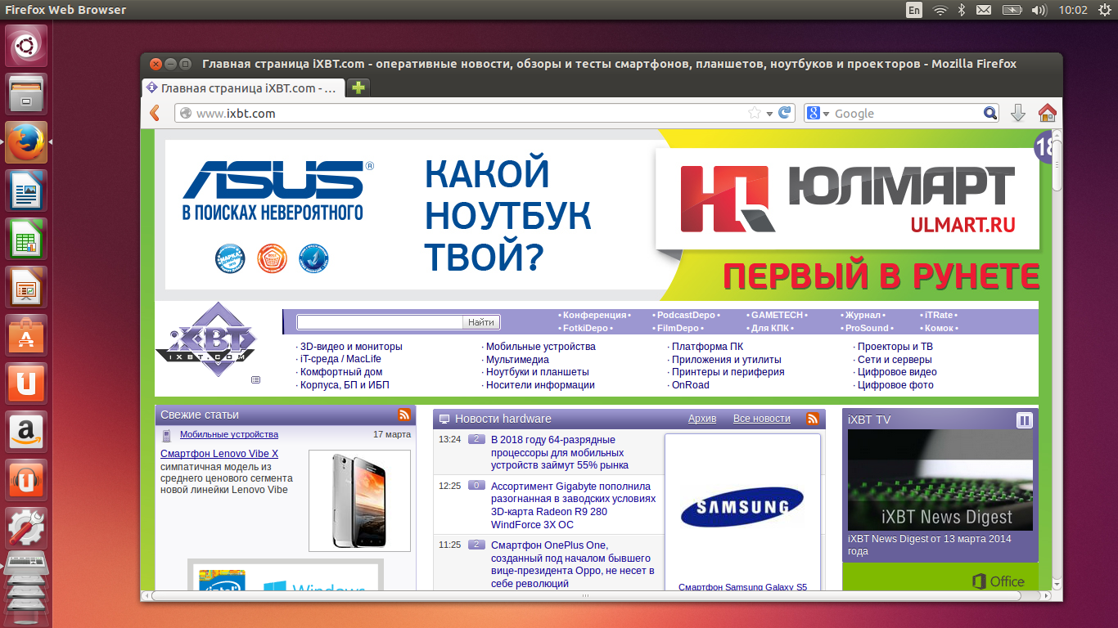
Task: Launch LibreOffice Writer from the dock
Action: 28,191
